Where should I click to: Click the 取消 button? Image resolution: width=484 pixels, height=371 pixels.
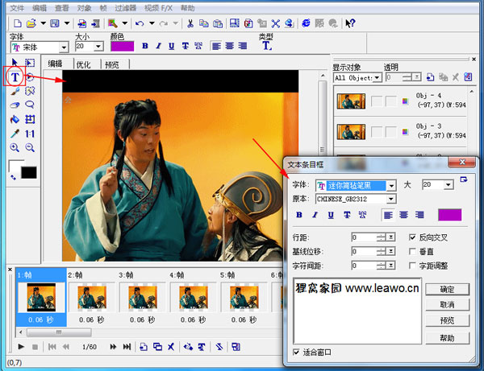[x=447, y=305]
